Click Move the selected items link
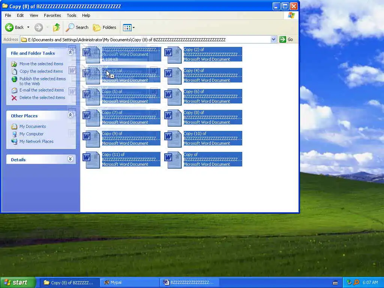Viewport: 384px width, 288px height. 41,64
